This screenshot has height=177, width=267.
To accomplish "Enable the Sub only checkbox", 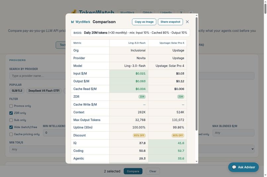I will (x=11, y=120).
